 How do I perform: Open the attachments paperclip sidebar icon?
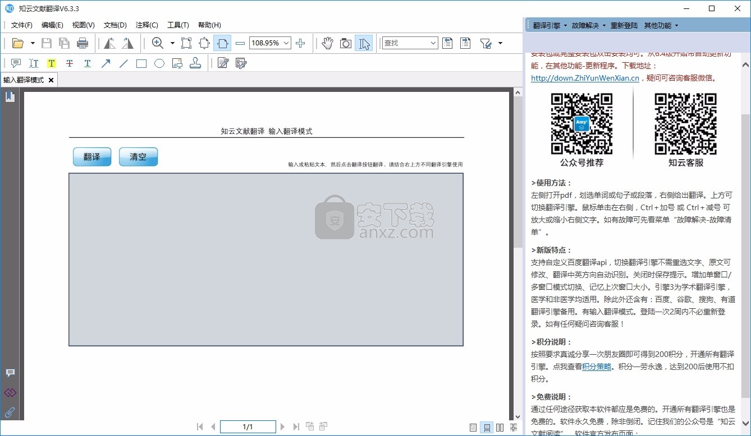coord(10,412)
